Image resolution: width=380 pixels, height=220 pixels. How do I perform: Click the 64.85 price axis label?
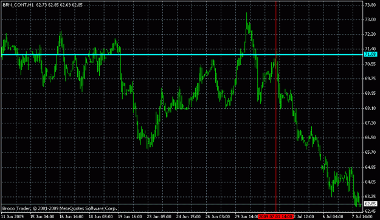pos(370,167)
